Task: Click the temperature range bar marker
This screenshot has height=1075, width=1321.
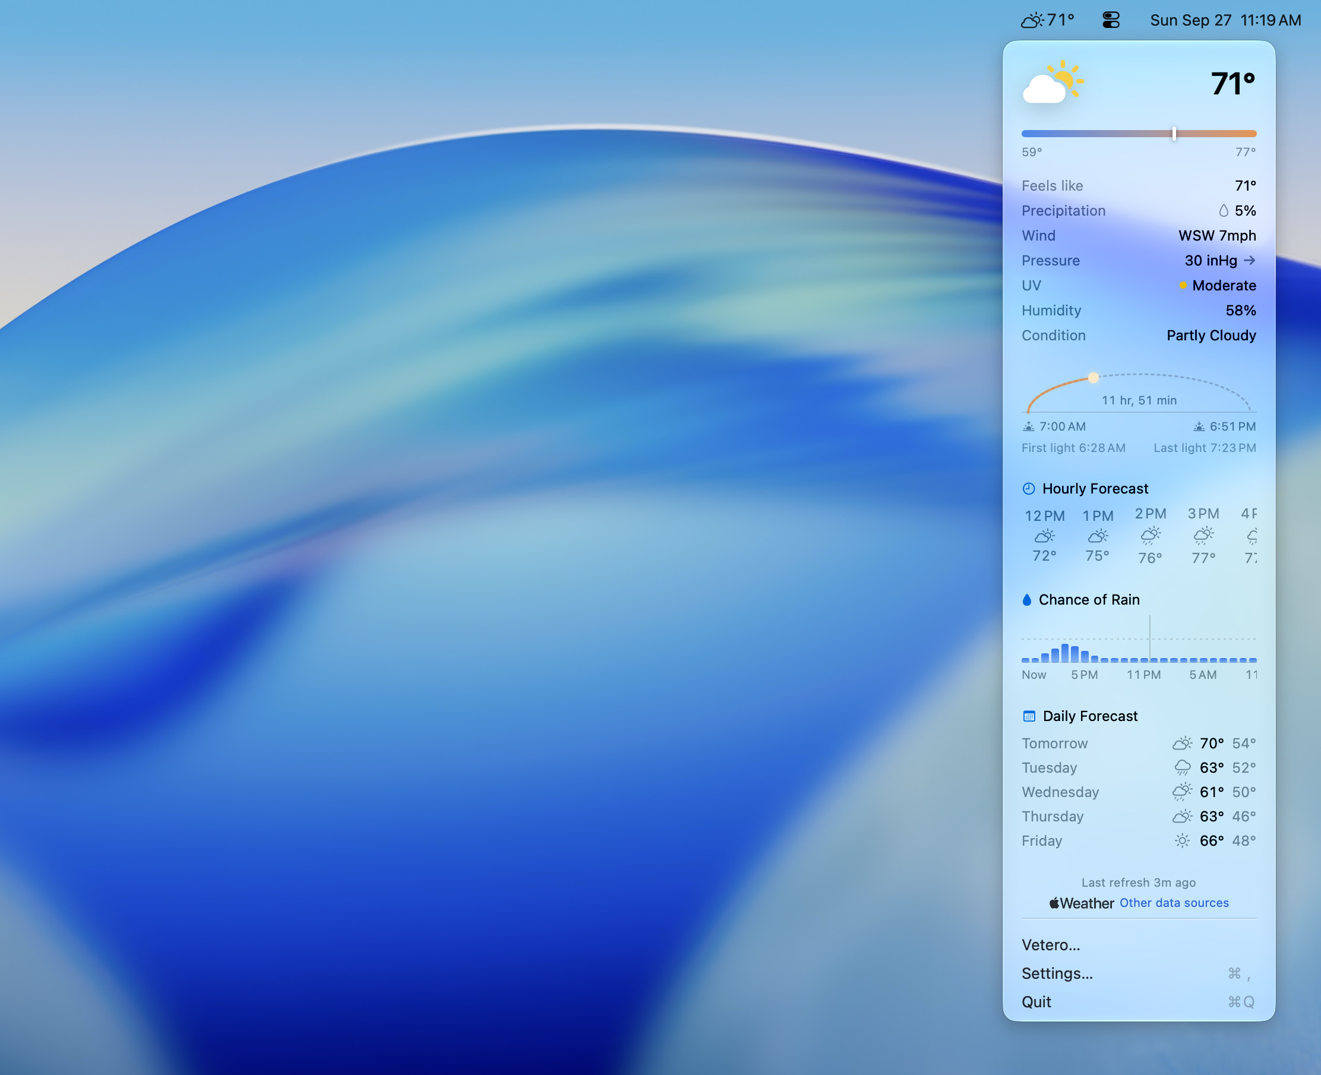Action: coord(1174,134)
